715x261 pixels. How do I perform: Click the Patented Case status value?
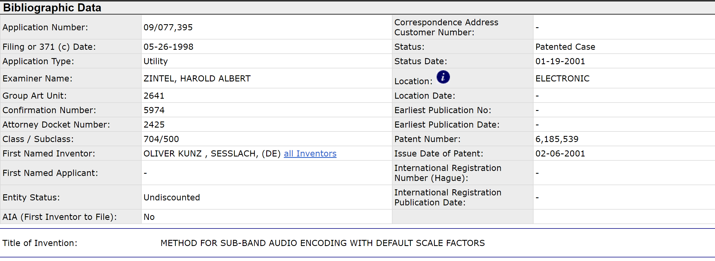coord(565,47)
